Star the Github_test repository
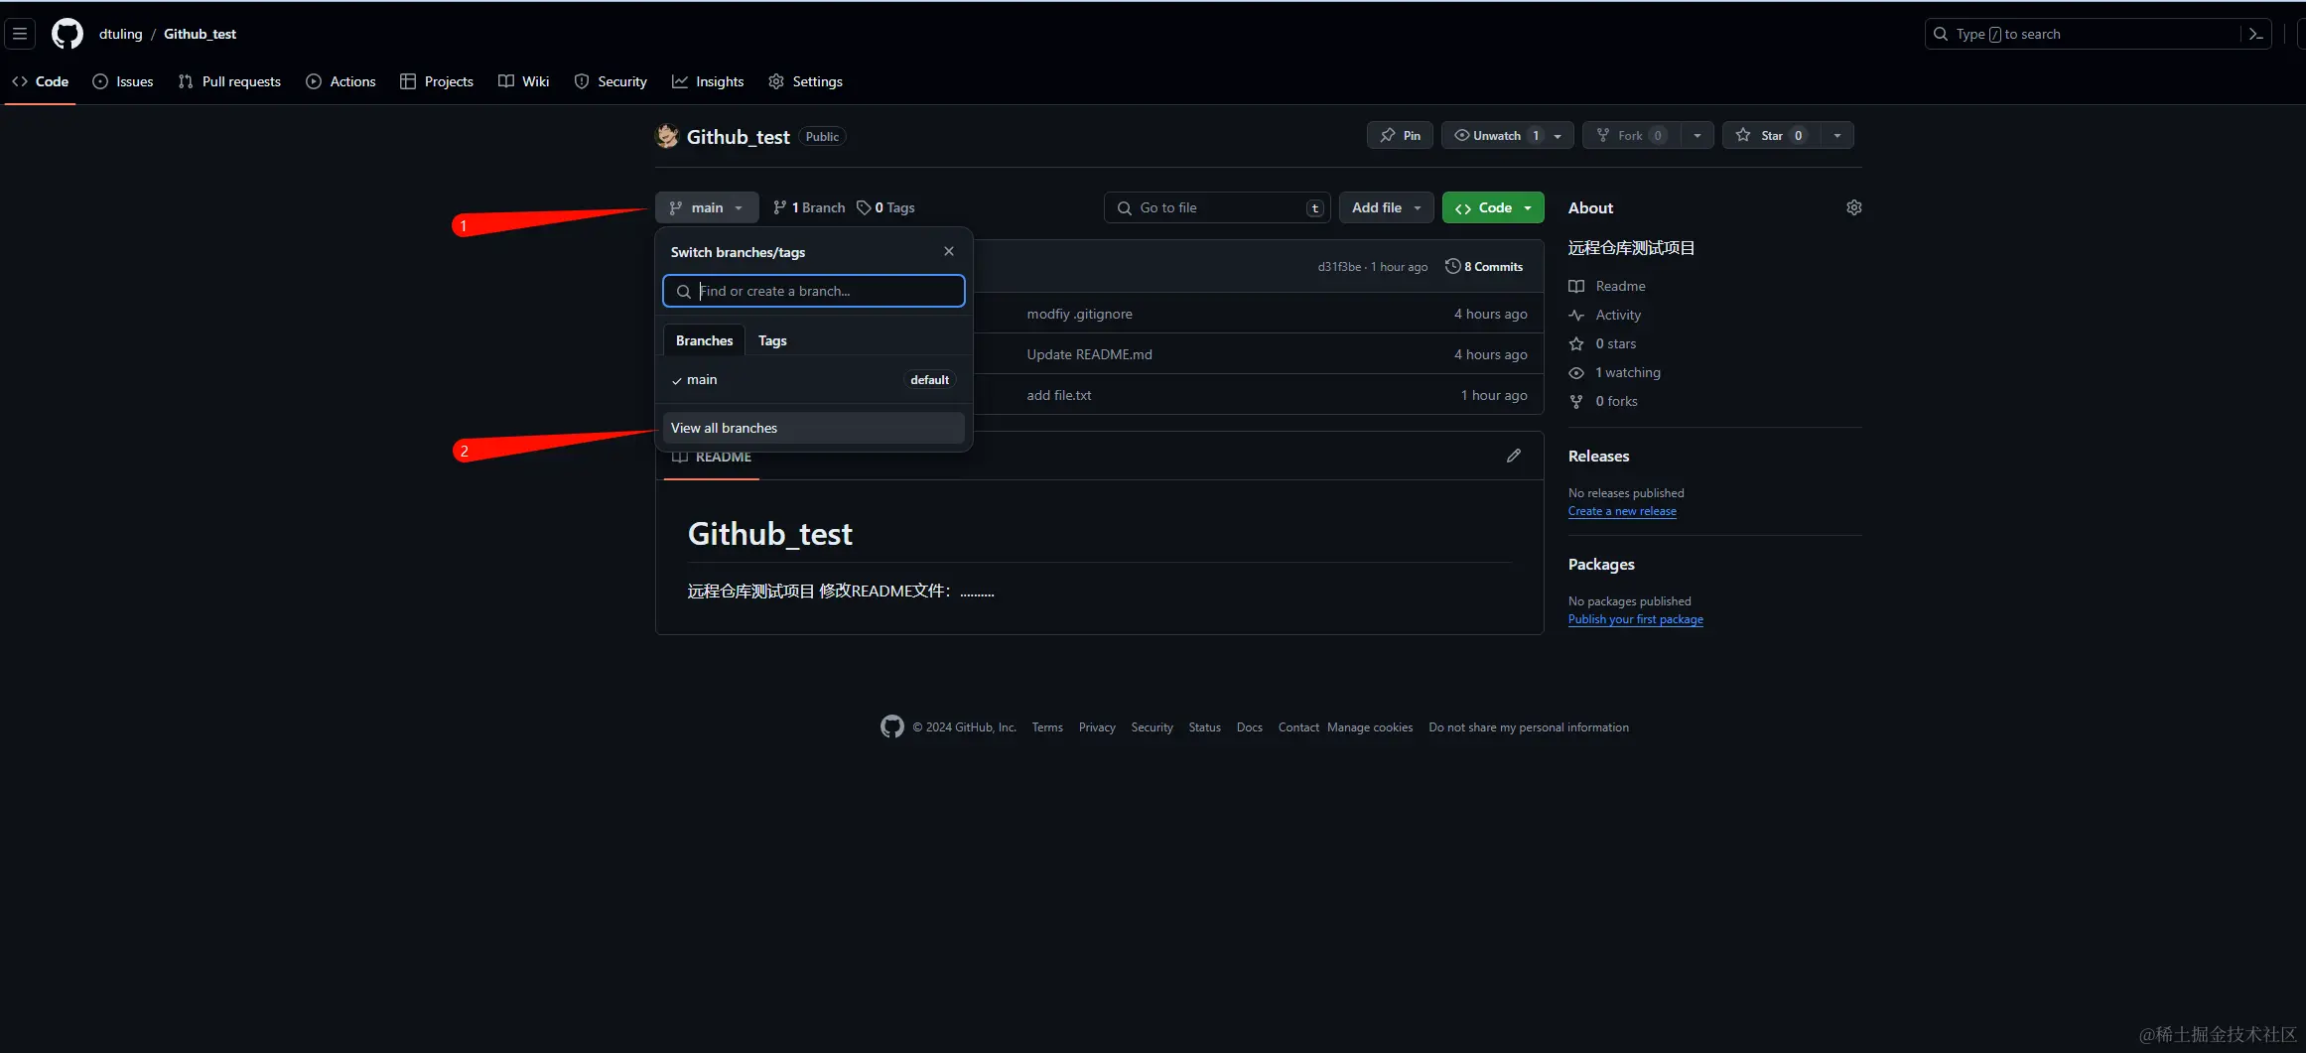This screenshot has width=2306, height=1053. click(1772, 135)
